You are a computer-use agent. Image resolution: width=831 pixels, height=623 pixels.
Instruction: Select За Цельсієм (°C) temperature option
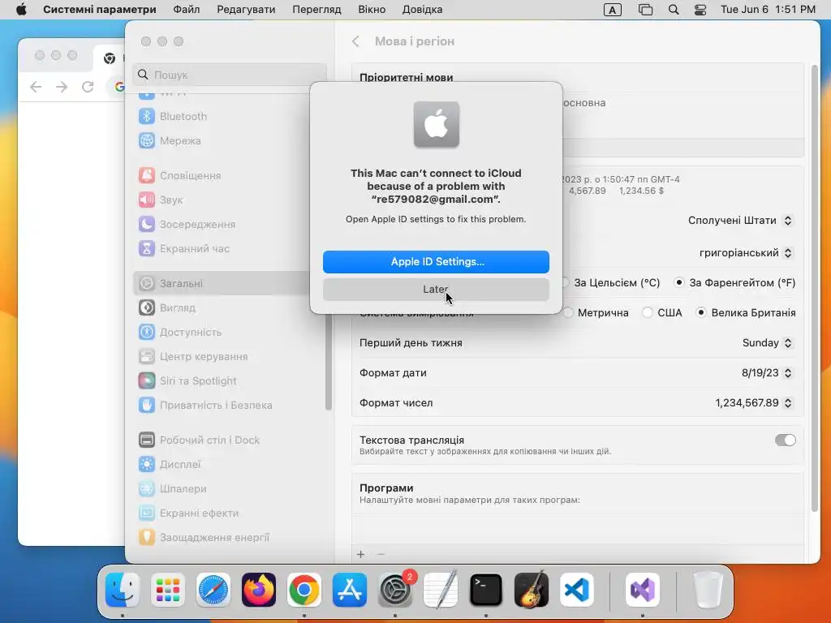(612, 283)
